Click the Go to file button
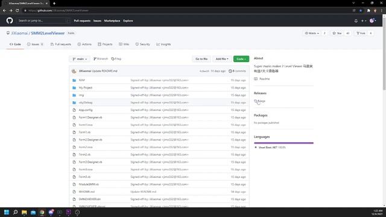The height and width of the screenshot is (217, 386). point(201,59)
